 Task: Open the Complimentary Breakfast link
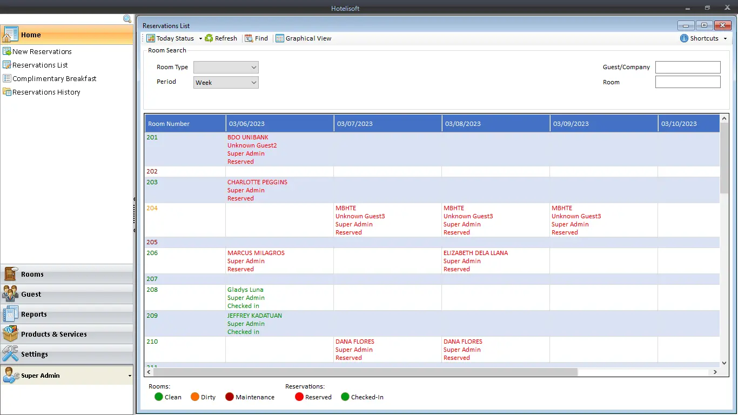(55, 78)
